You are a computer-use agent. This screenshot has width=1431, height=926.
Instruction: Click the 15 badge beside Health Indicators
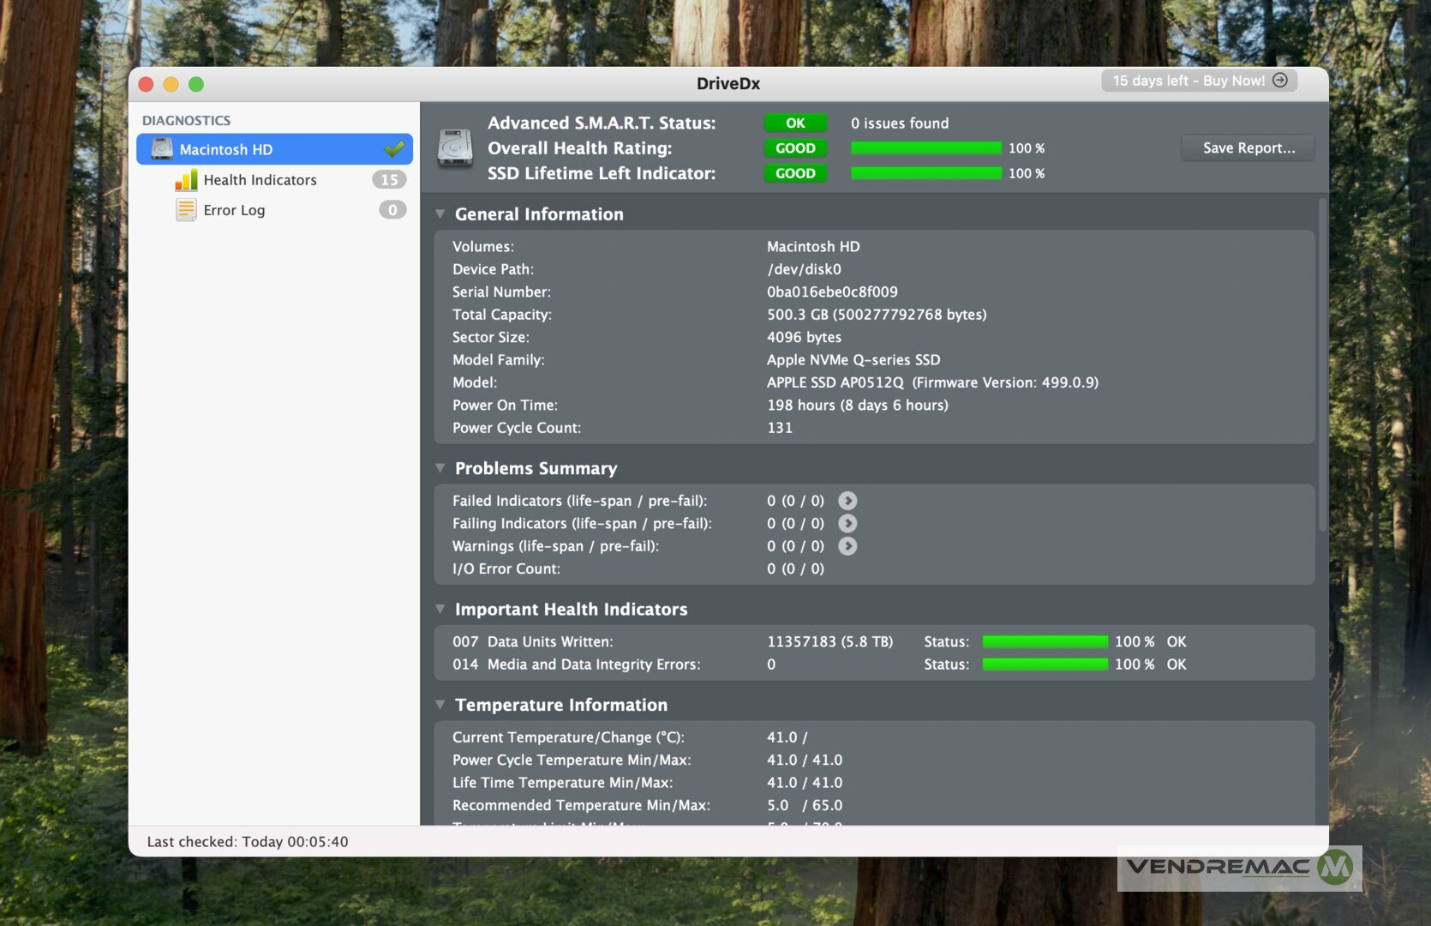coord(389,180)
